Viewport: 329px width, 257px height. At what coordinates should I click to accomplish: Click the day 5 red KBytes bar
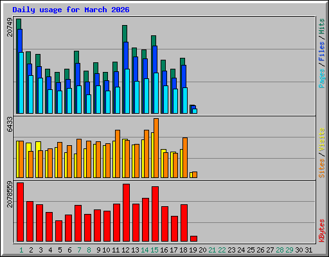pyautogui.click(x=59, y=231)
